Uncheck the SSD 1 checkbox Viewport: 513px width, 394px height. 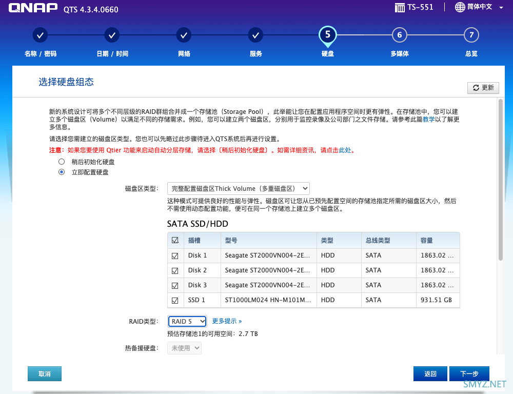[x=175, y=300]
